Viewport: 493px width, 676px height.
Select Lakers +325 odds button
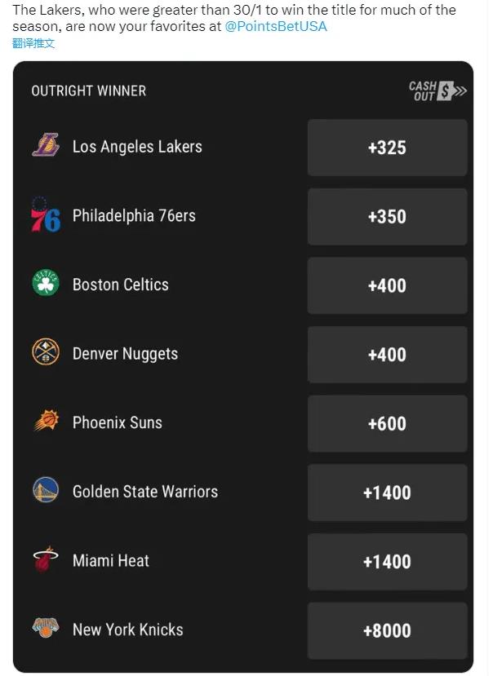387,148
